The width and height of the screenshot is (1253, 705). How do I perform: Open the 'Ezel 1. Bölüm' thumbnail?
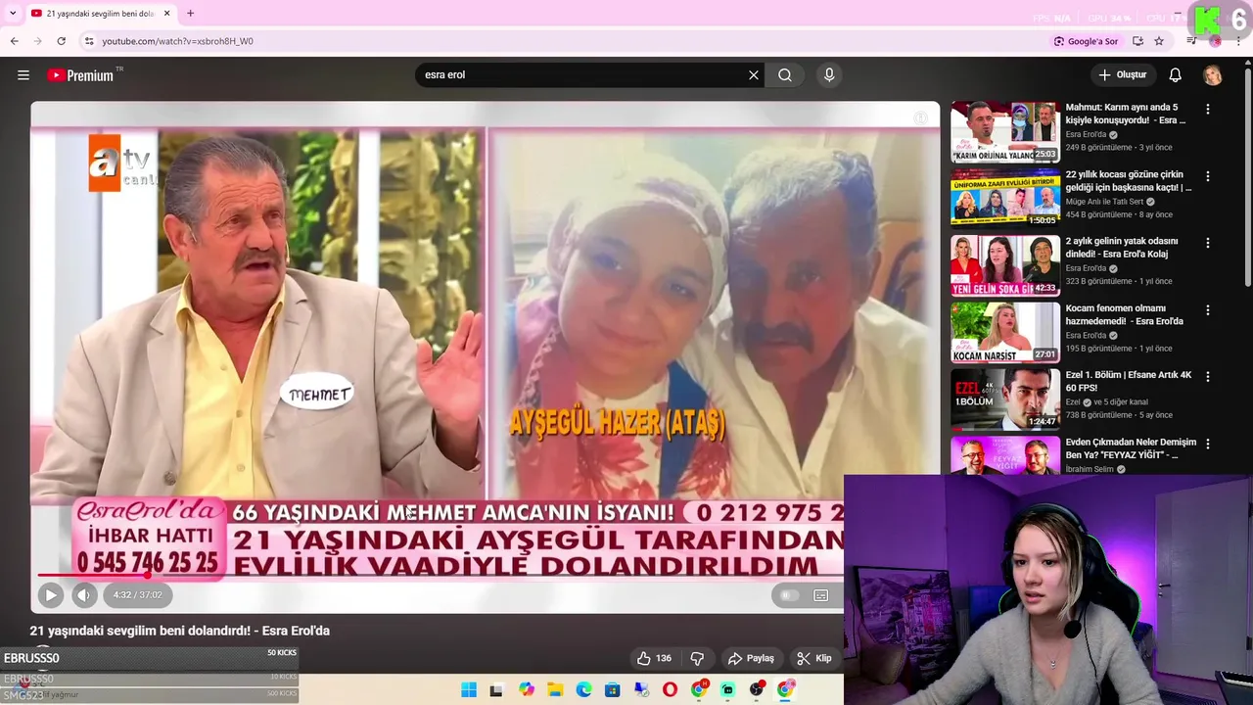coord(1005,399)
